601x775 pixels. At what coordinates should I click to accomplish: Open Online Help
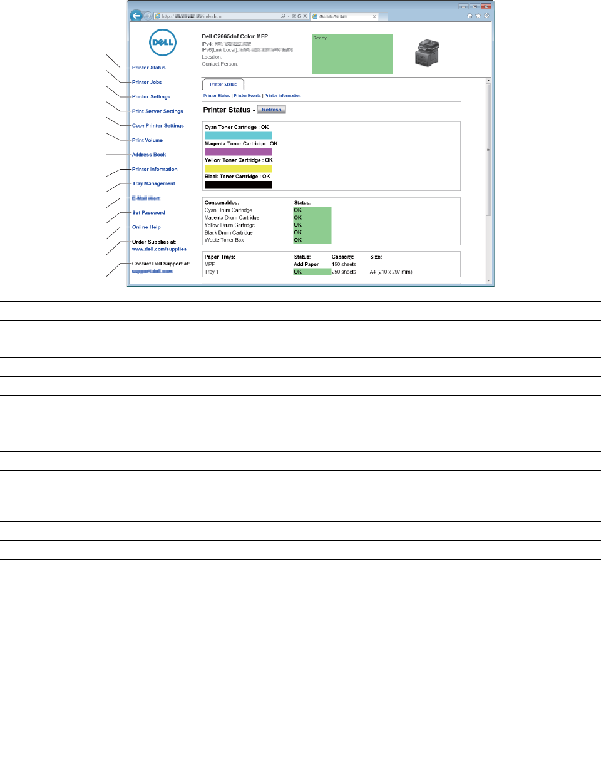tap(146, 227)
